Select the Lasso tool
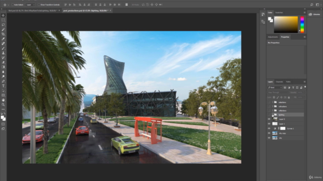 click(3, 25)
